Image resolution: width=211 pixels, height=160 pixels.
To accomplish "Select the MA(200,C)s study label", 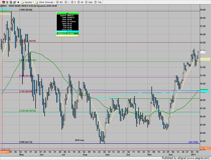I will (6, 9).
